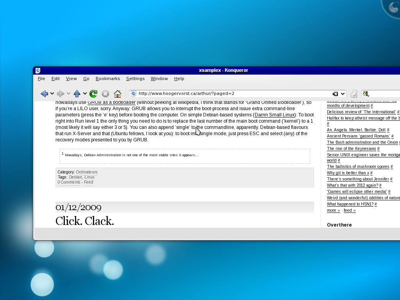Image resolution: width=400 pixels, height=300 pixels.
Task: Open the Edit menu
Action: [x=55, y=79]
